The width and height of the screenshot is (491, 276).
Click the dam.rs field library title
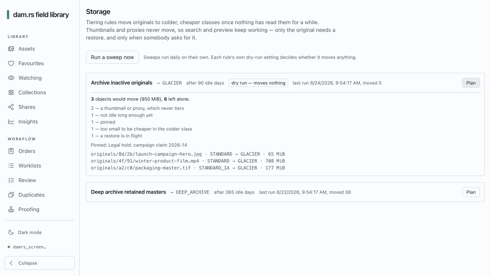[x=41, y=15]
